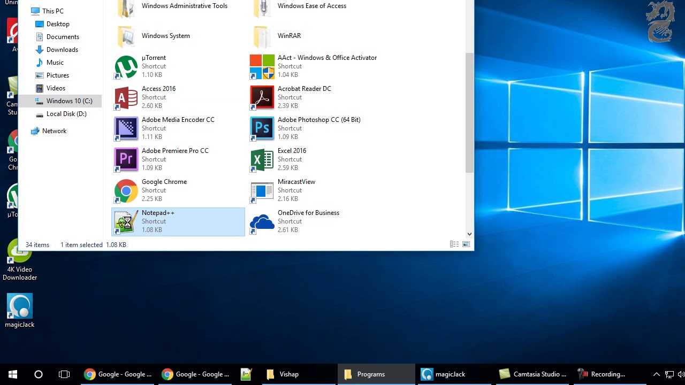Image resolution: width=685 pixels, height=385 pixels.
Task: Select the Windows System folder
Action: (x=178, y=36)
